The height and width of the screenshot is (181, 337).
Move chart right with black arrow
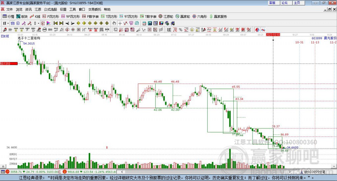(73, 23)
